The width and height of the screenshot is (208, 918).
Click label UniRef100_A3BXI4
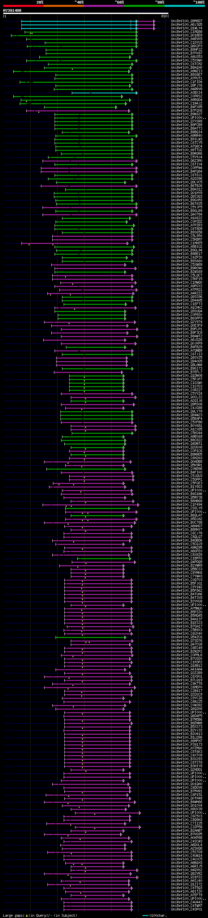pos(187,93)
